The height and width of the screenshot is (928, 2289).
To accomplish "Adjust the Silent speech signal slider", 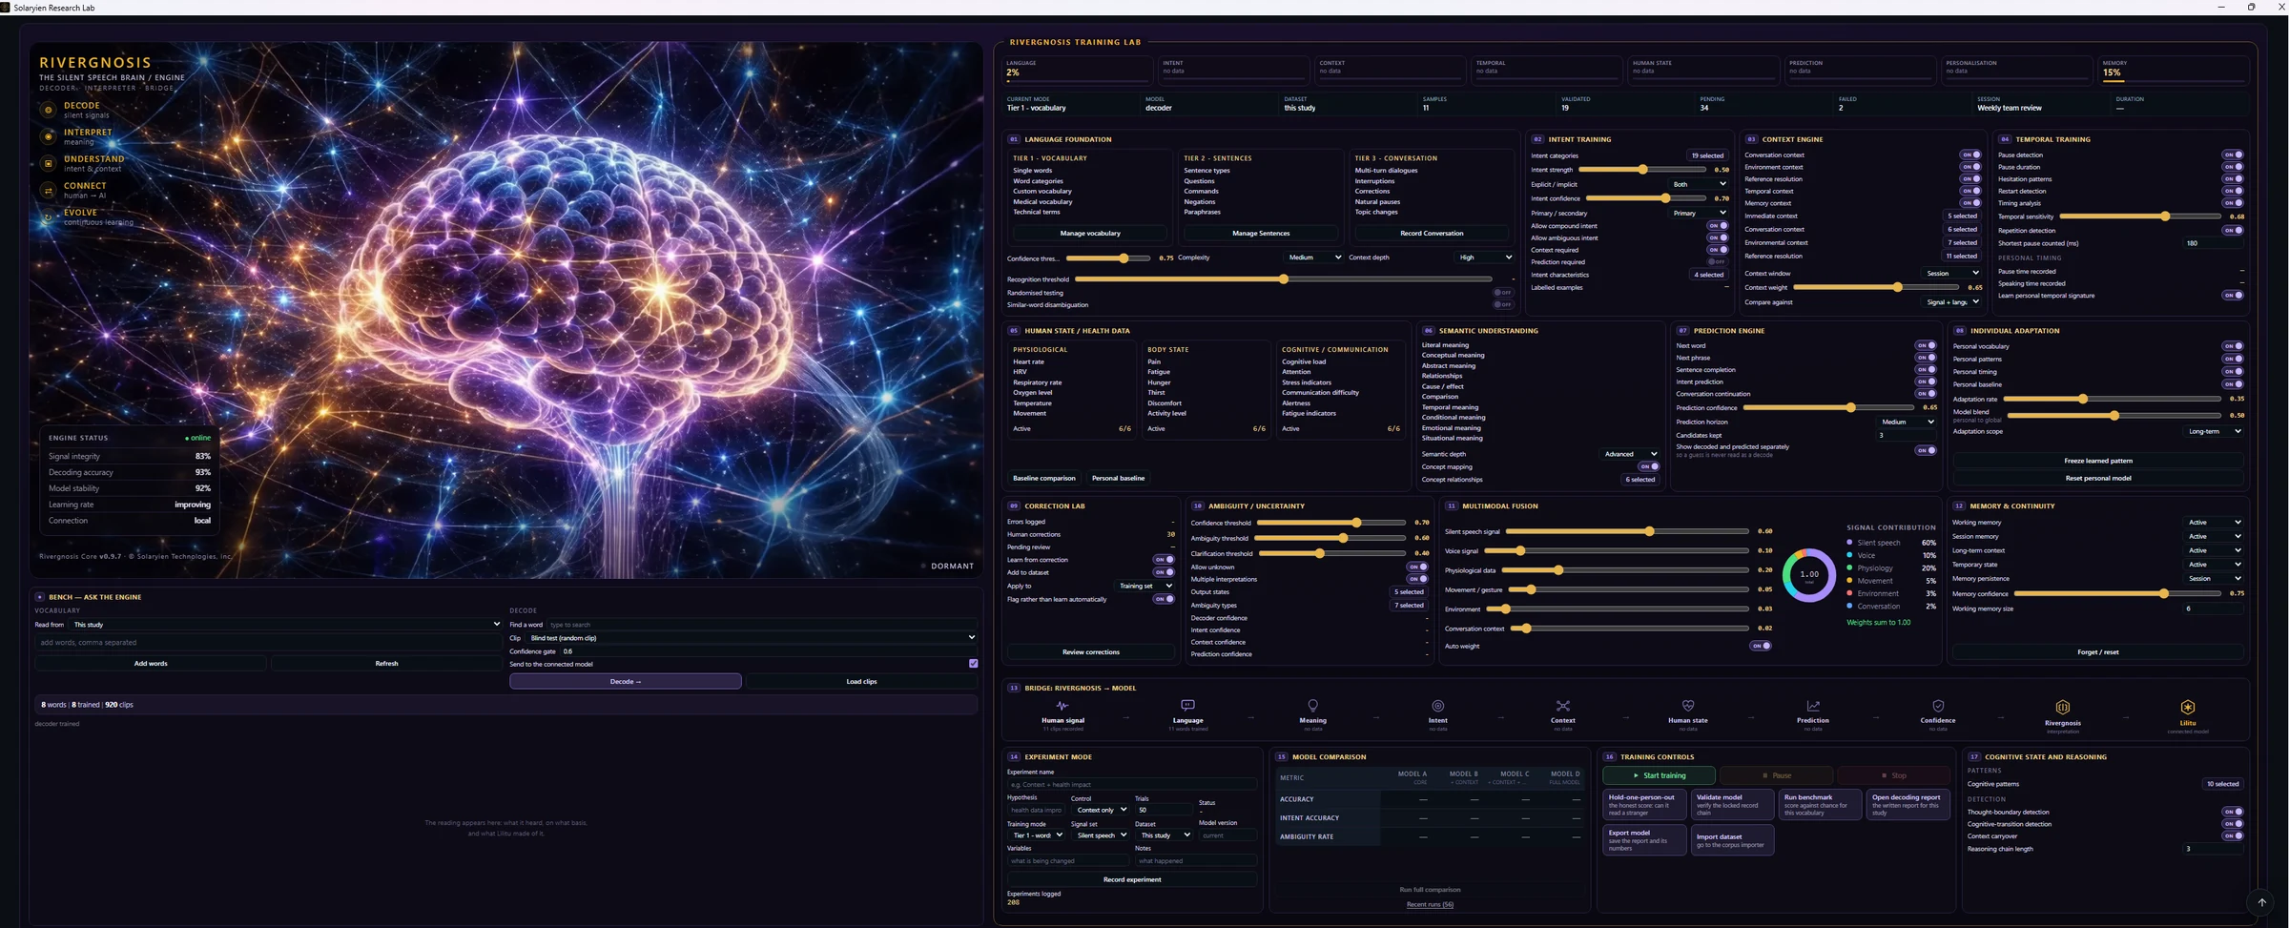I will click(1627, 531).
